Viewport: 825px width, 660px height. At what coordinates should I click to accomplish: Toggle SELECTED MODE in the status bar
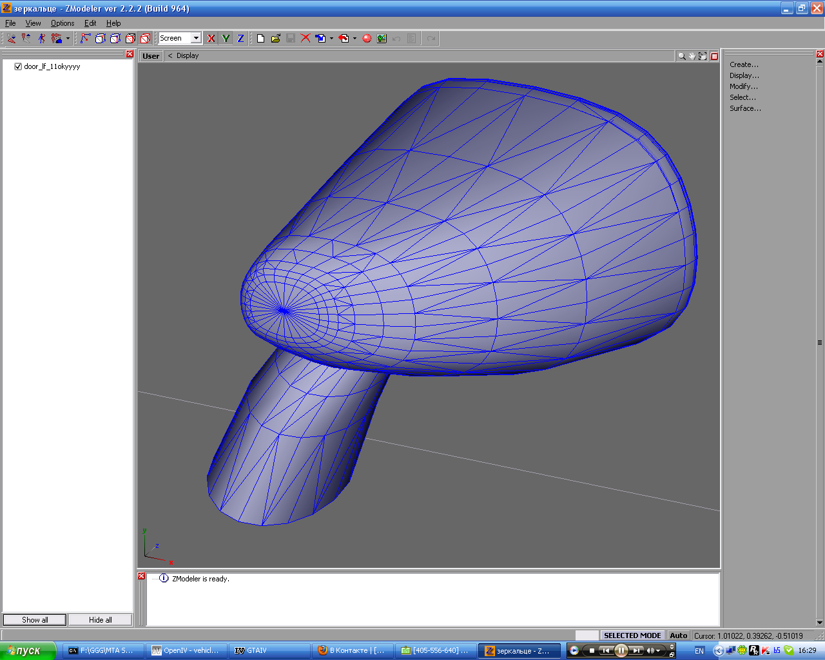[x=632, y=636]
